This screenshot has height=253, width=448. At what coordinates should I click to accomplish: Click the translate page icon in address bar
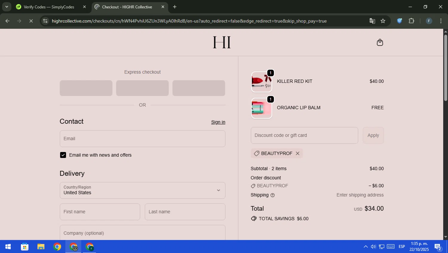[x=372, y=21]
